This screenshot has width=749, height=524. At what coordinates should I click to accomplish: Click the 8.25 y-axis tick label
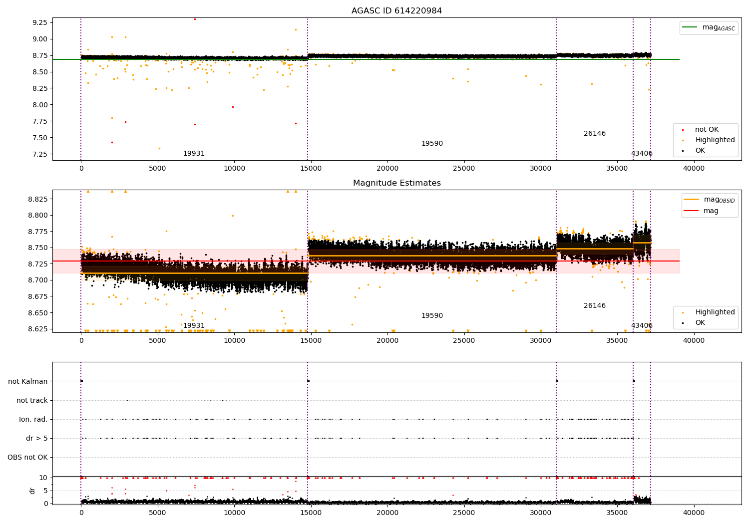(x=39, y=88)
